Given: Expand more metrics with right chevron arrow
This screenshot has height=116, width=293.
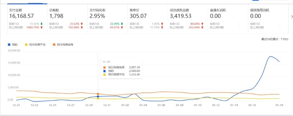Looking at the screenshot, I should pyautogui.click(x=292, y=17).
